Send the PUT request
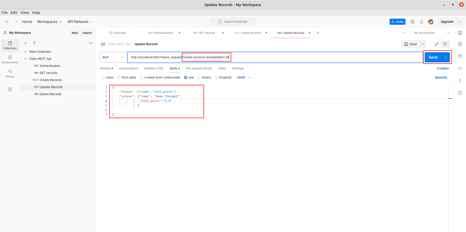The width and height of the screenshot is (466, 232). point(433,57)
